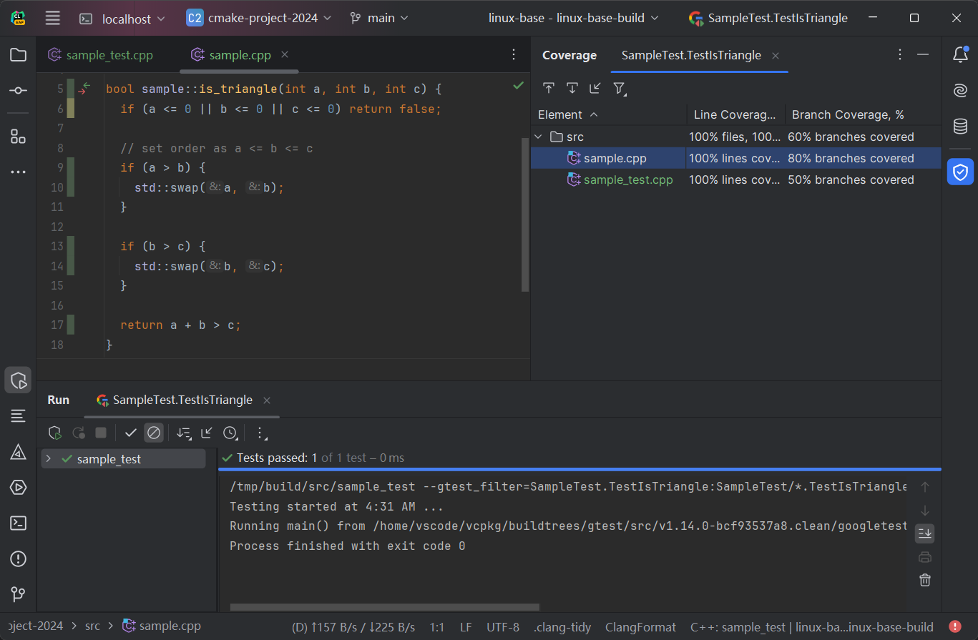
Task: Open editor tabs options menu
Action: pyautogui.click(x=514, y=54)
